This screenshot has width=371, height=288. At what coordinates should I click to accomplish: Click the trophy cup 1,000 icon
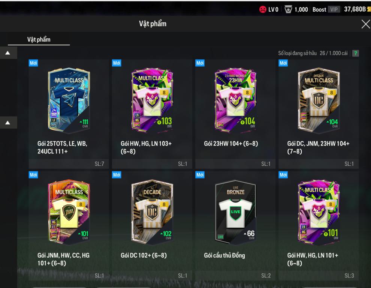click(x=288, y=9)
